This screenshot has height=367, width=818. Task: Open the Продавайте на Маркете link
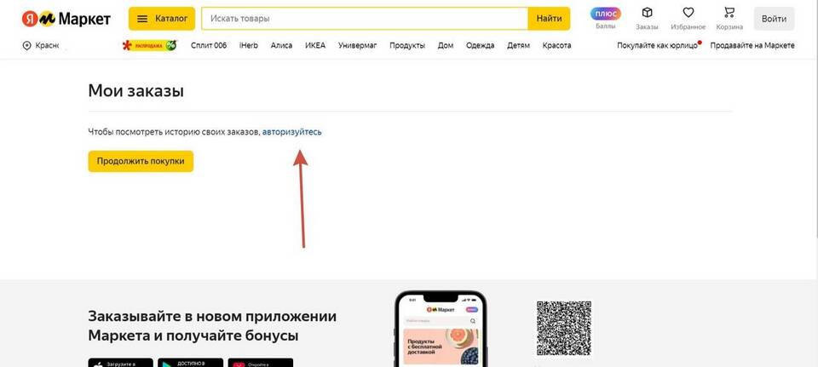pos(752,45)
